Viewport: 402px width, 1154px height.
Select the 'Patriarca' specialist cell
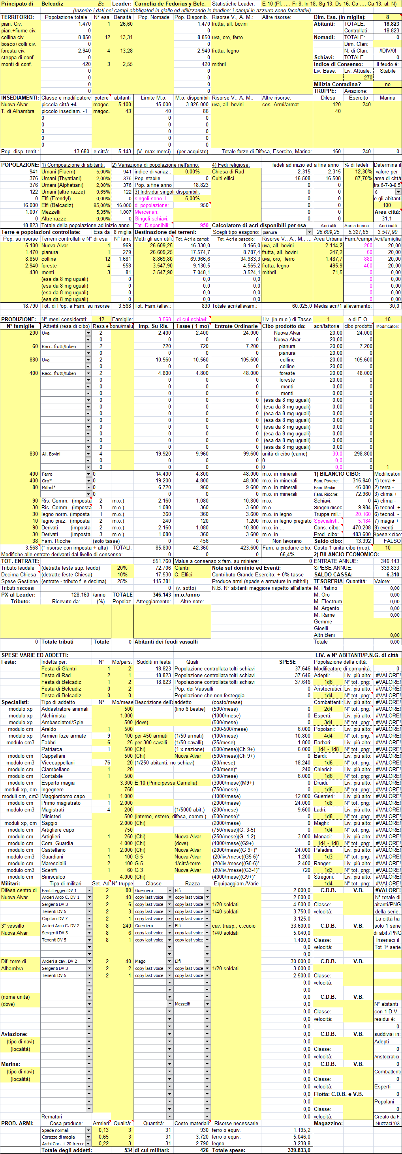click(x=66, y=749)
